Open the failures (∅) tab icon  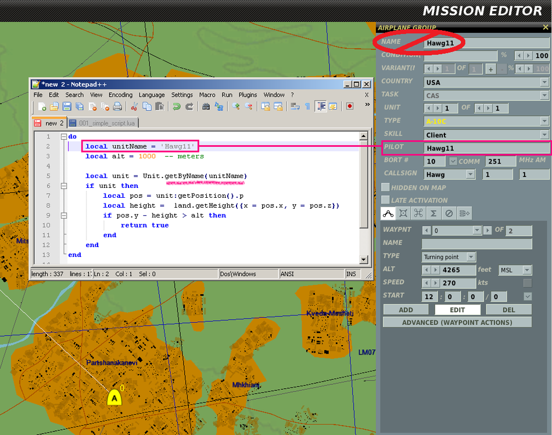point(448,213)
